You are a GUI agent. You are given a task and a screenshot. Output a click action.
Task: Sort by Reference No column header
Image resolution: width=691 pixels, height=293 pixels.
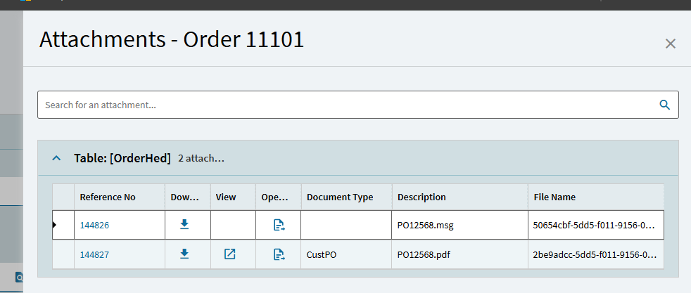108,197
